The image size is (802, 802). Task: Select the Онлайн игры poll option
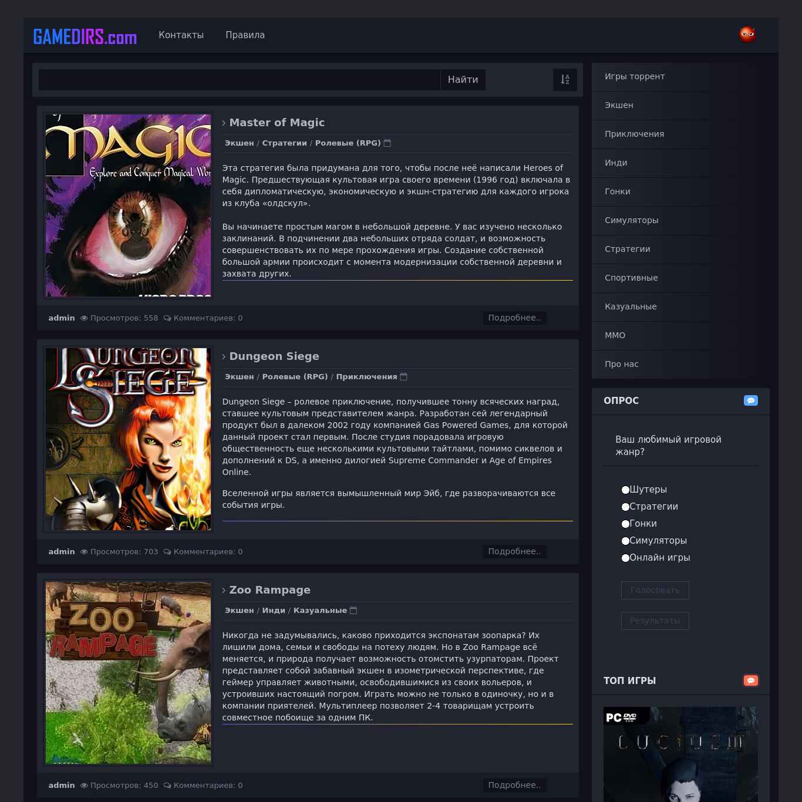[625, 558]
